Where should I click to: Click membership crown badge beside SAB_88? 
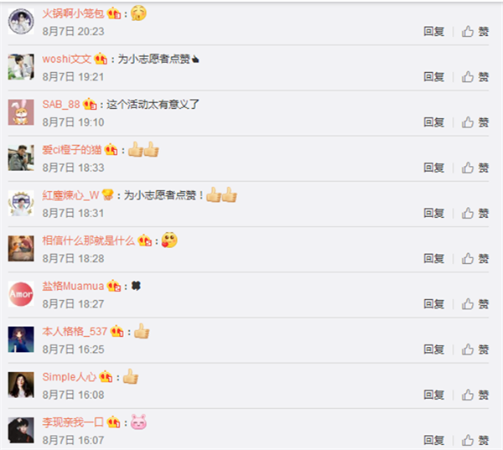[90, 104]
